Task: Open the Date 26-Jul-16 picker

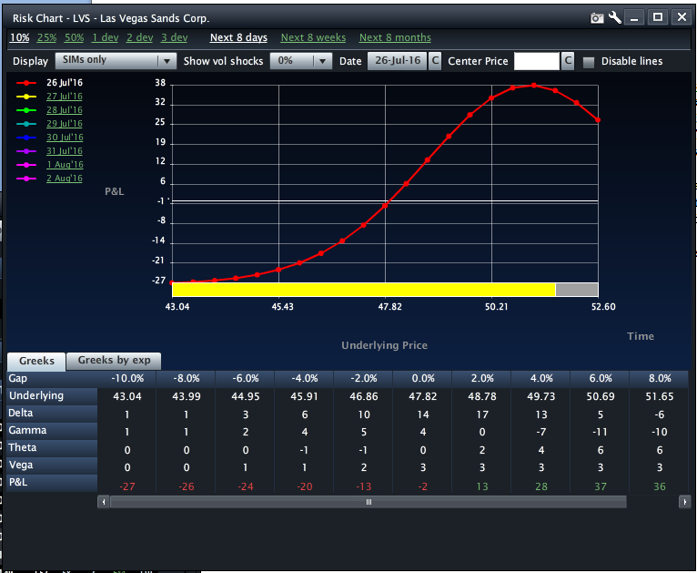Action: [x=397, y=61]
